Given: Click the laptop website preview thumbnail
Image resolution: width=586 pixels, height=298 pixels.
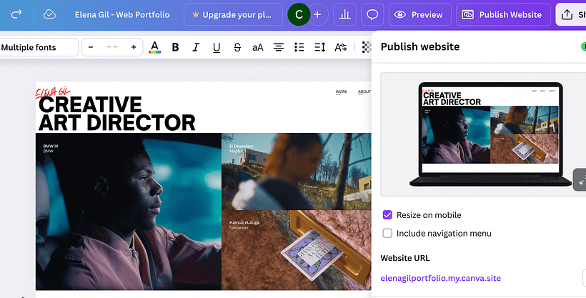Looking at the screenshot, I should click(490, 134).
